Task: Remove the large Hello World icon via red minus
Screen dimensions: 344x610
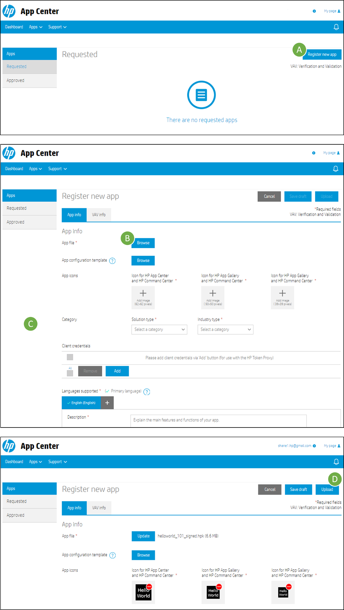Action: (x=149, y=587)
